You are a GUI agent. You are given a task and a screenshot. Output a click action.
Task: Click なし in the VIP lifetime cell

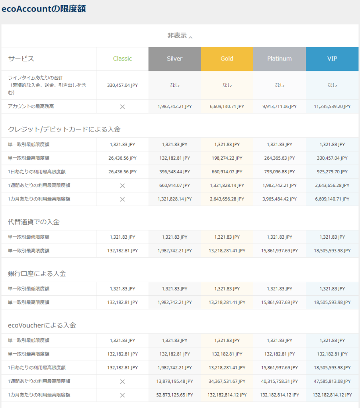332,85
